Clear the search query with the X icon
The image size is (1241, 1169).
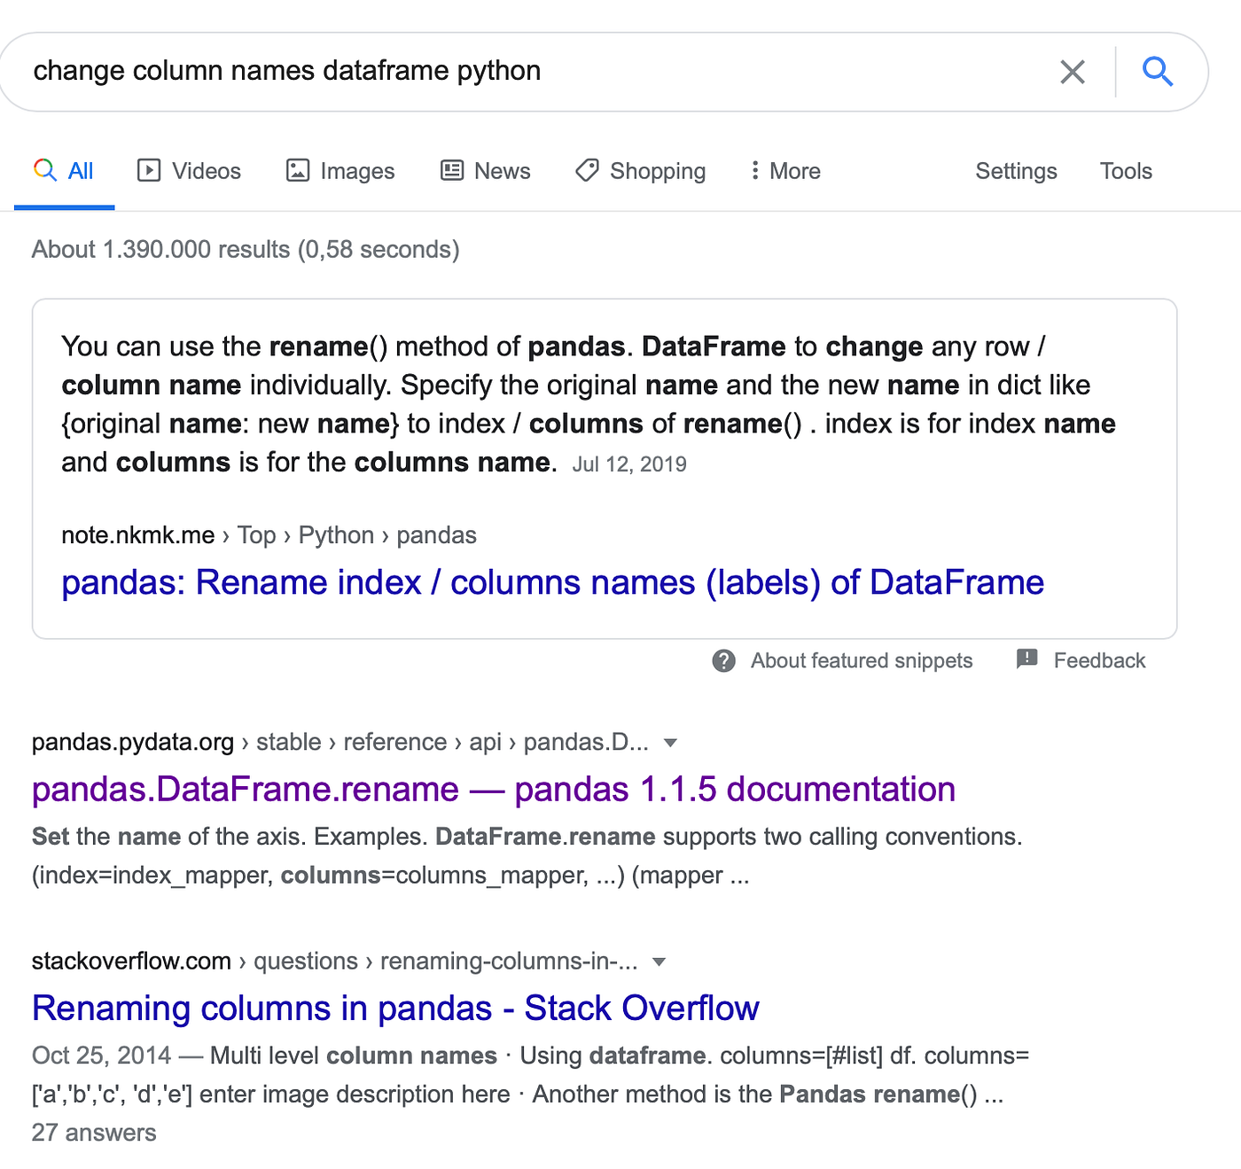pos(1073,72)
